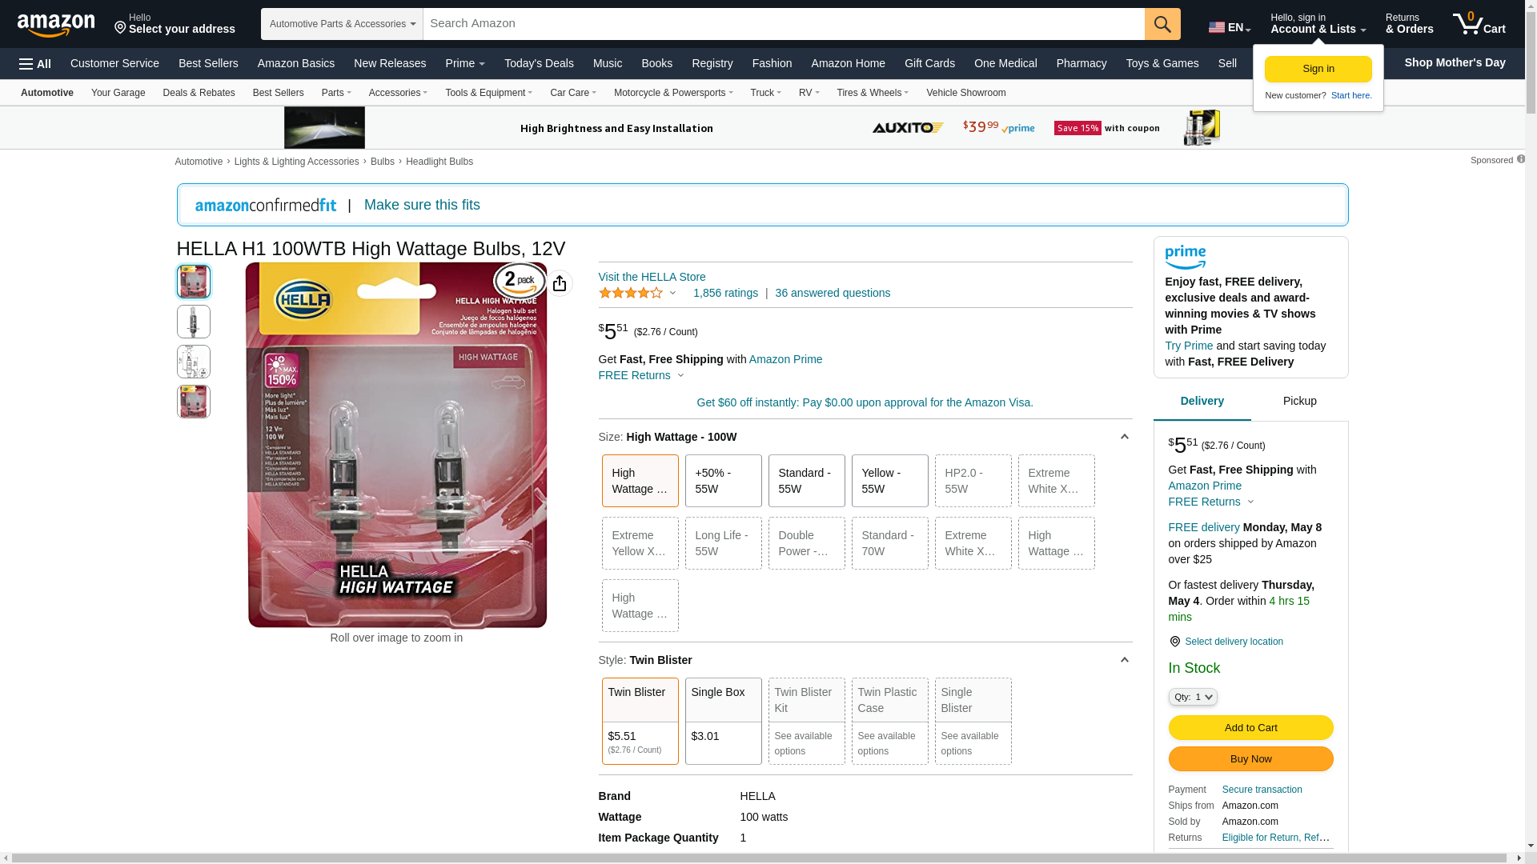Open the All hamburger menu
This screenshot has width=1537, height=864.
(x=35, y=64)
